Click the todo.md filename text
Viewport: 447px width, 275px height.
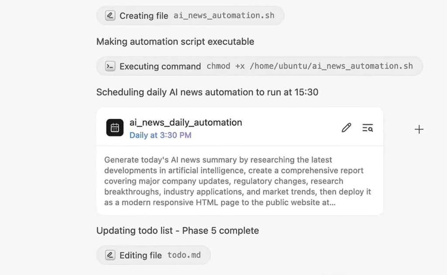click(x=184, y=255)
